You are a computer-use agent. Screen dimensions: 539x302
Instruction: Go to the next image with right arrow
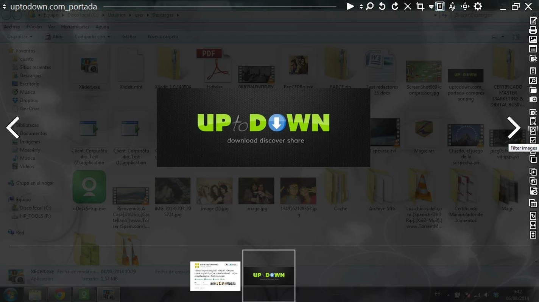(x=514, y=128)
